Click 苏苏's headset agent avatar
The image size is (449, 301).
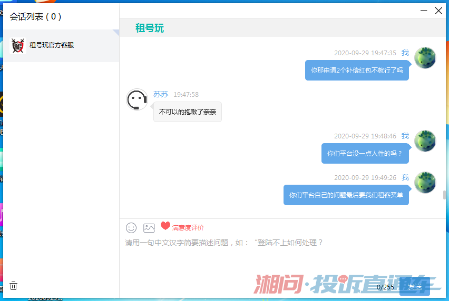(137, 99)
